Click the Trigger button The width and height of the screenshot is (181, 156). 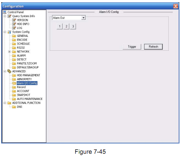coord(132,47)
